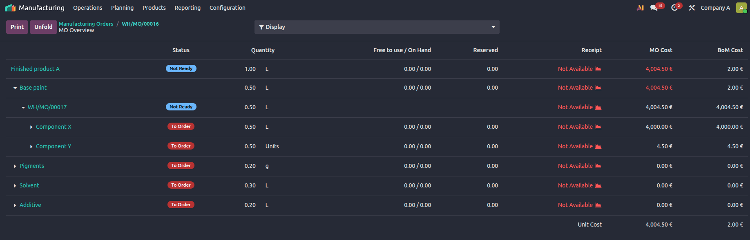This screenshot has width=750, height=240.
Task: Open the Display options dropdown arrow
Action: [493, 27]
